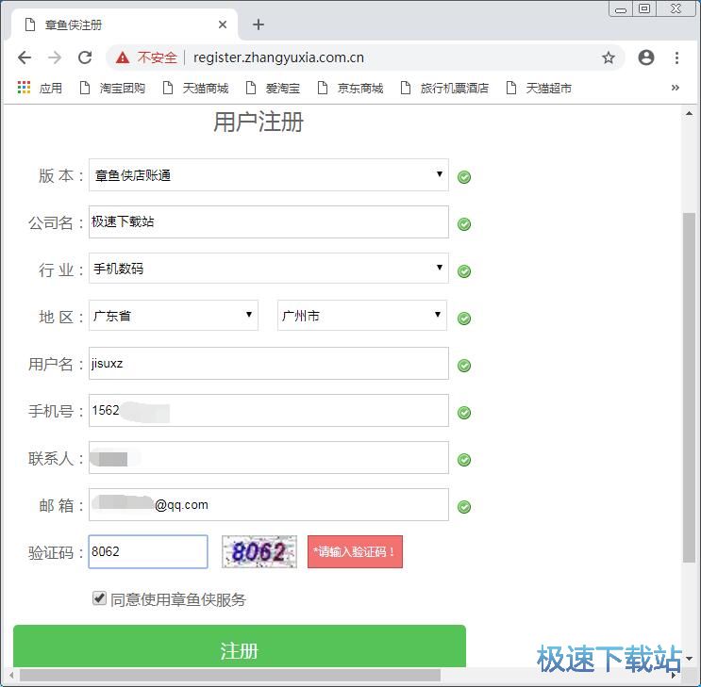The width and height of the screenshot is (701, 687).
Task: Open the 淘宝团购 bookmark
Action: (x=113, y=88)
